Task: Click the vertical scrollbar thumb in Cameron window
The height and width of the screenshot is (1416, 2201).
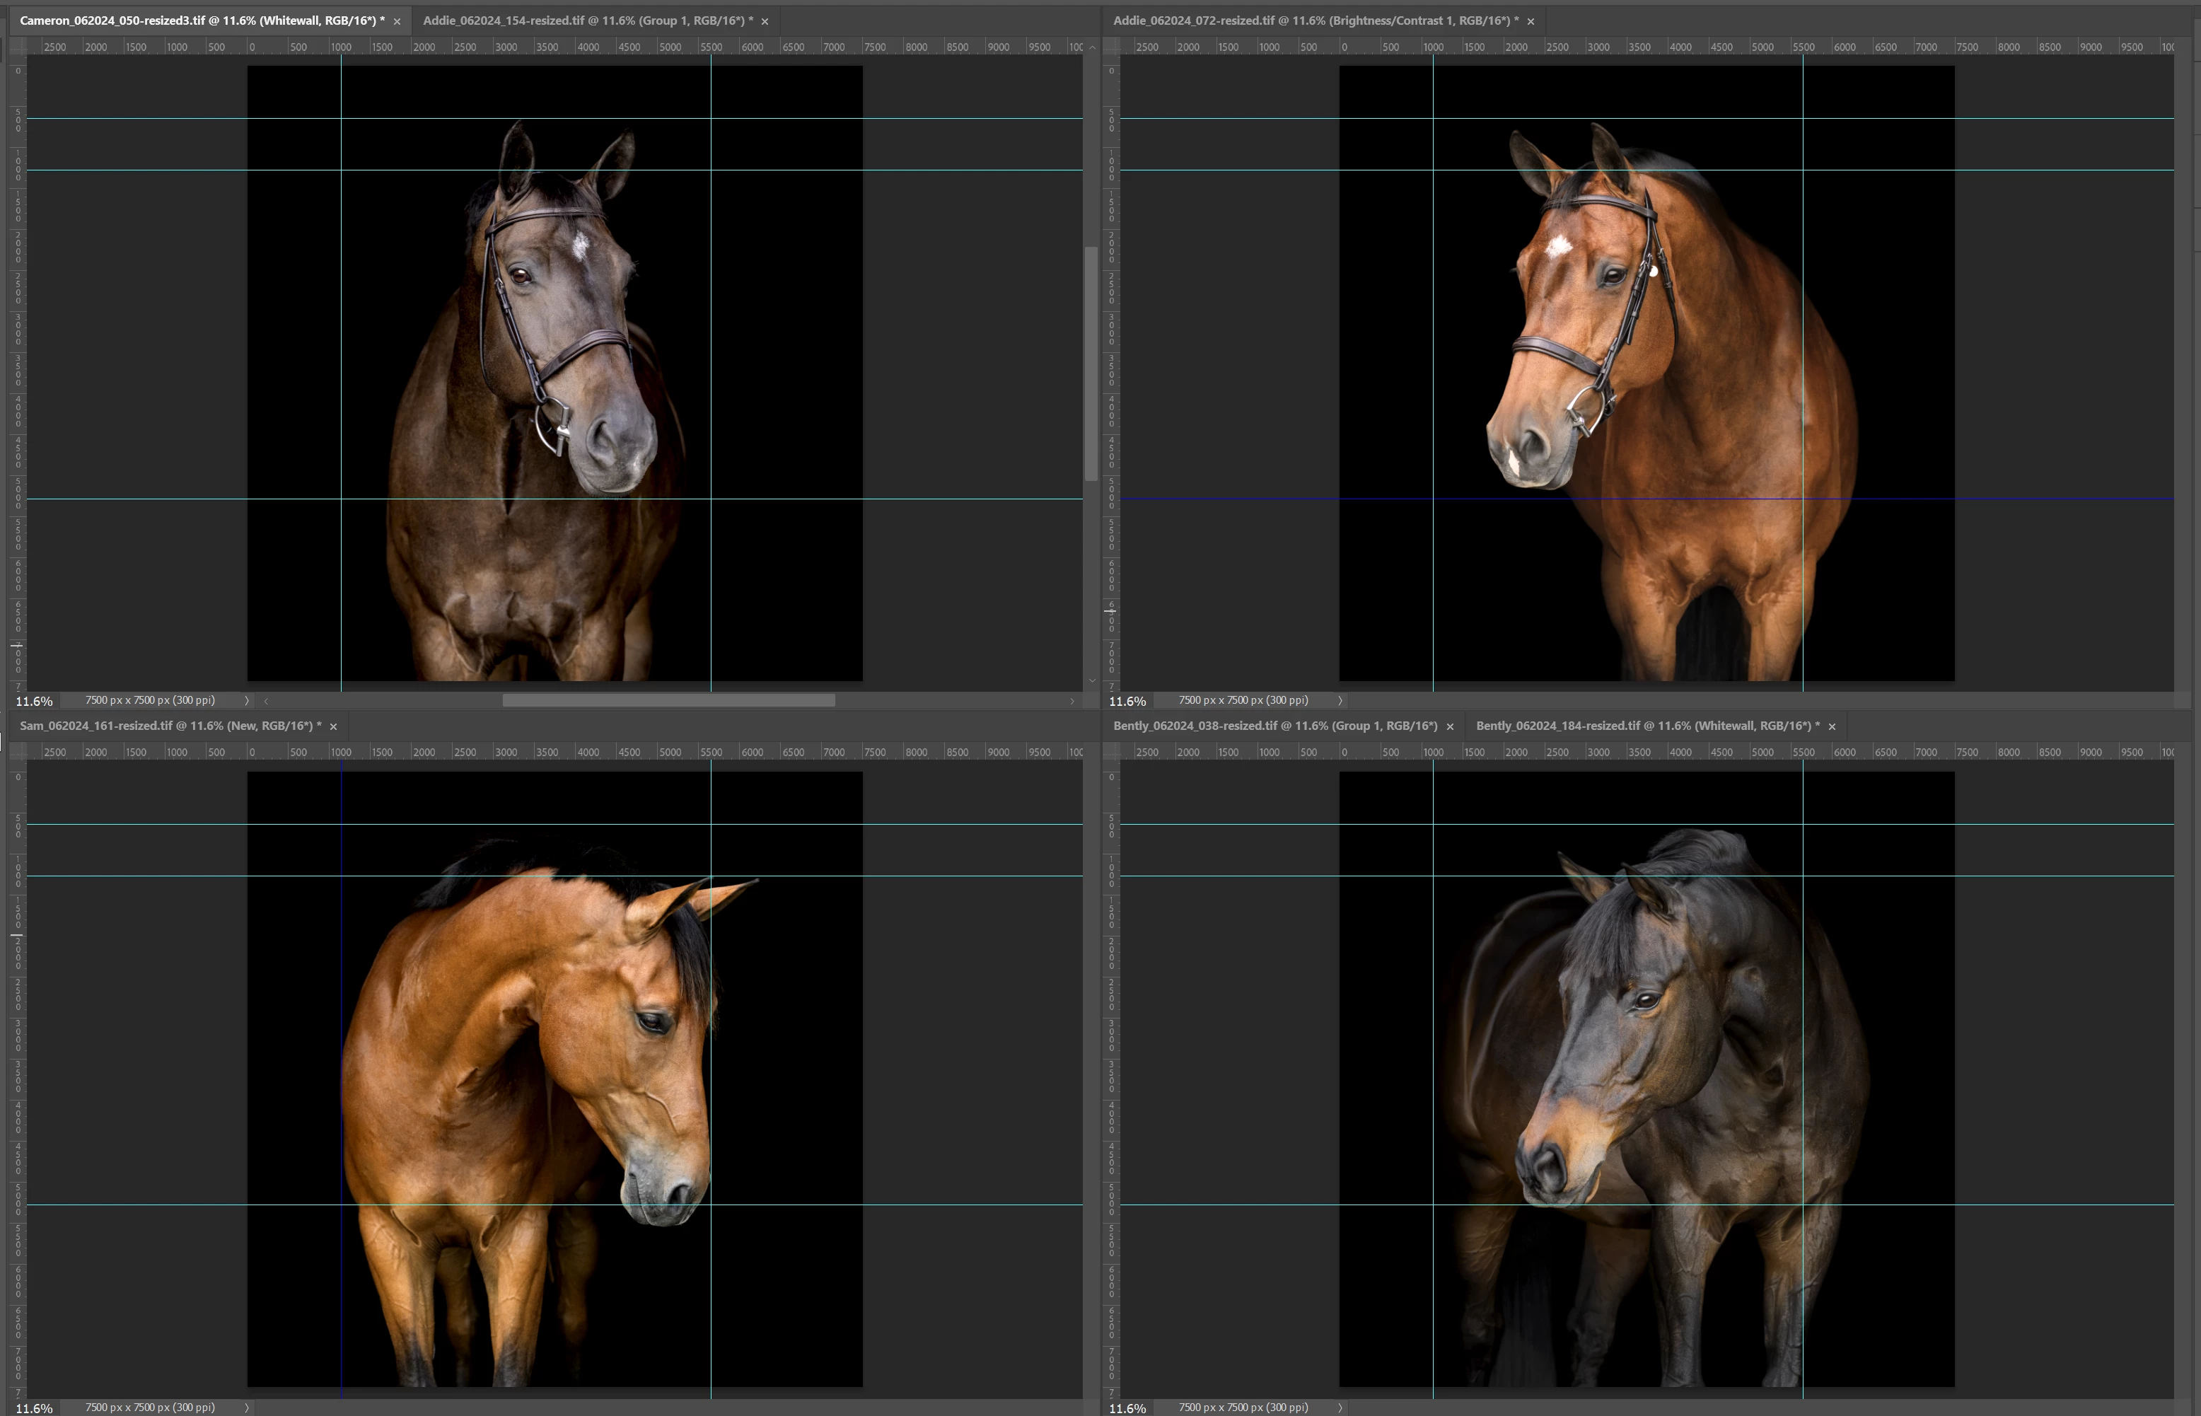Action: point(1091,364)
